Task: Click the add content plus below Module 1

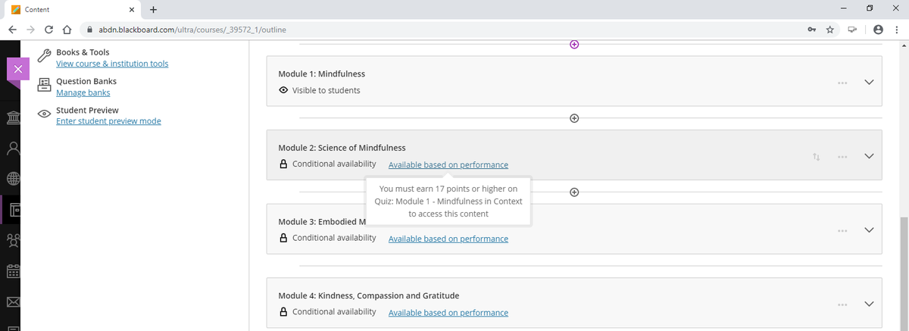Action: [574, 118]
